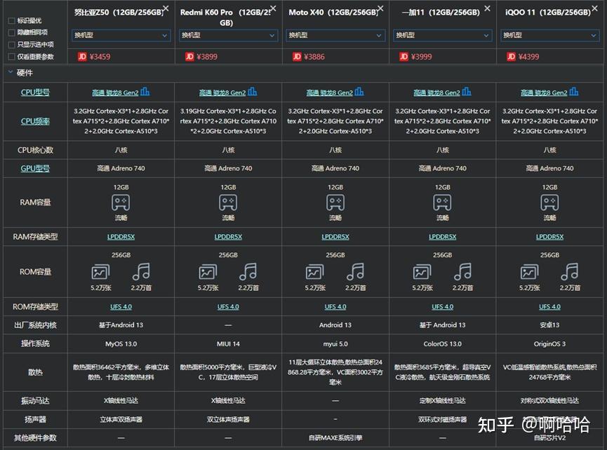Click the ¥3886 price for Moto X40
Viewport: 607px width, 450px height.
(314, 57)
